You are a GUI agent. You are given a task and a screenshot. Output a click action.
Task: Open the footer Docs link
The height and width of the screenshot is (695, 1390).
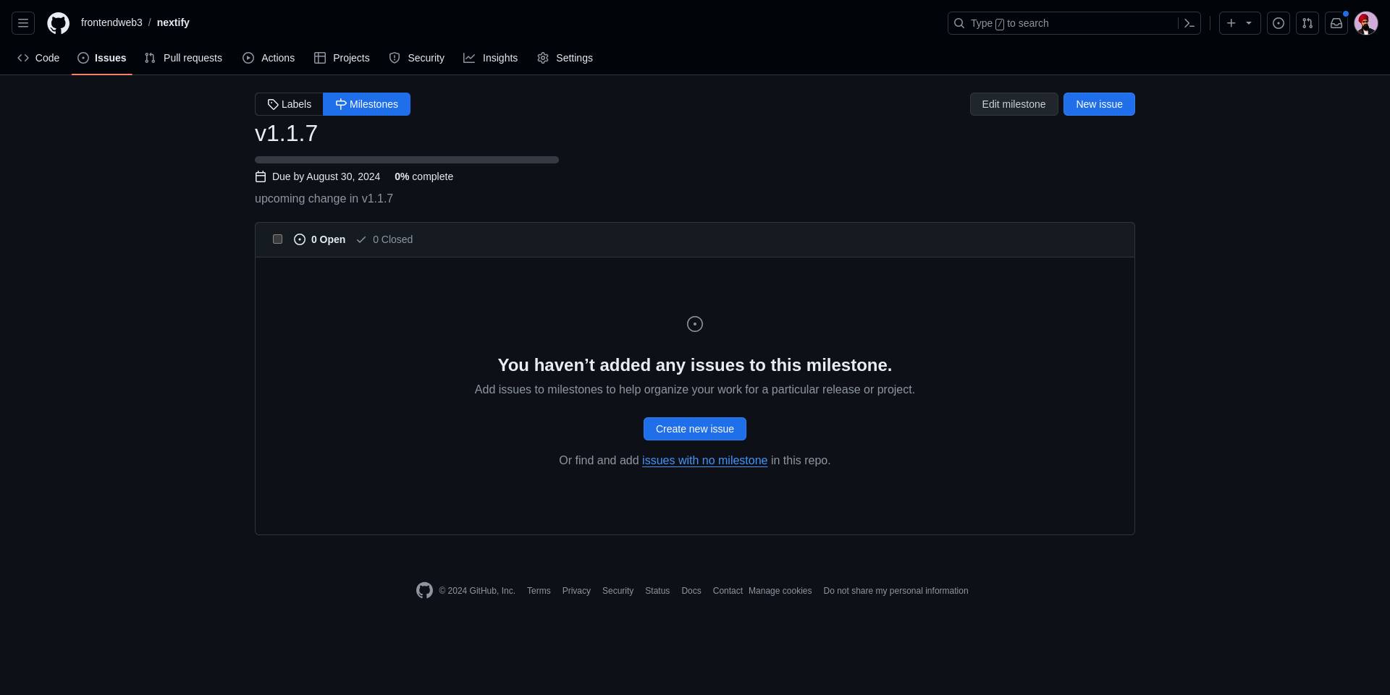click(691, 591)
